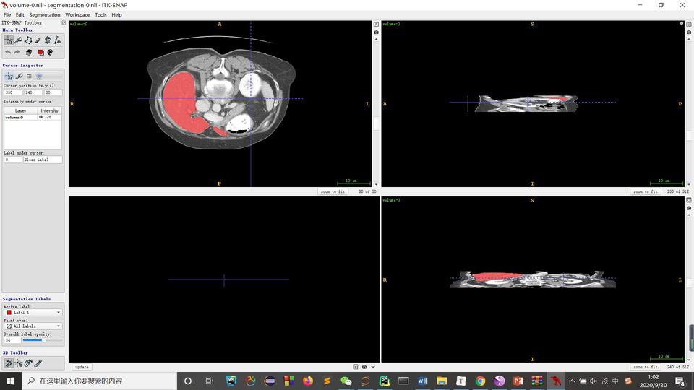Image resolution: width=694 pixels, height=390 pixels.
Task: Take a snapshot of the axial view
Action: click(376, 32)
